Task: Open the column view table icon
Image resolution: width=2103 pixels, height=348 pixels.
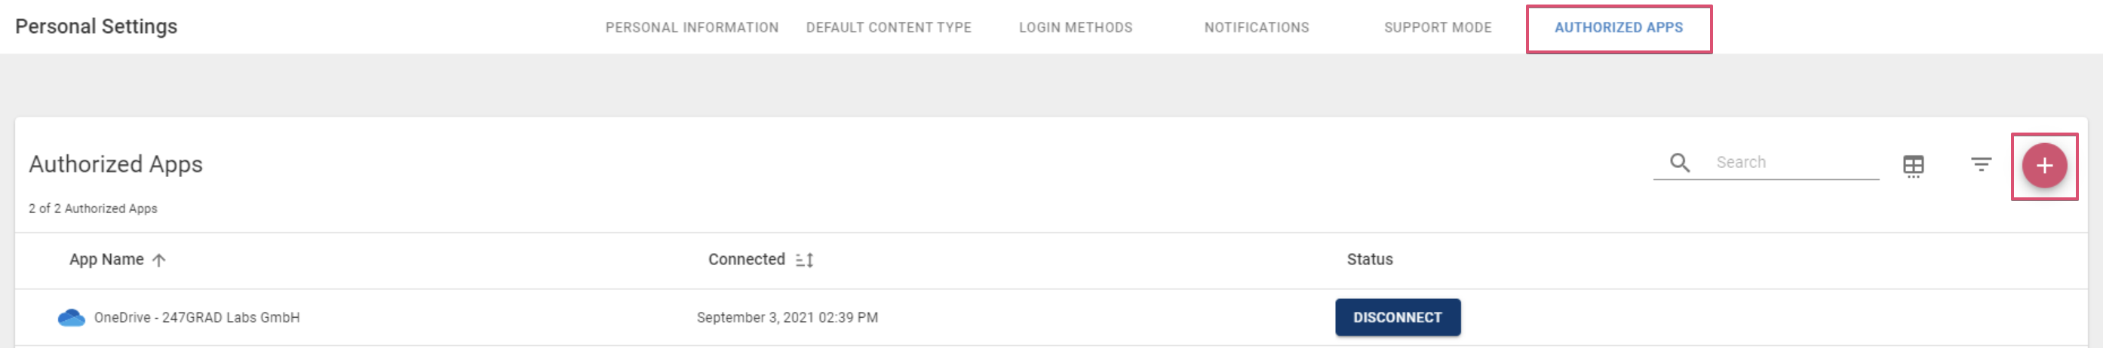Action: coord(1913,166)
